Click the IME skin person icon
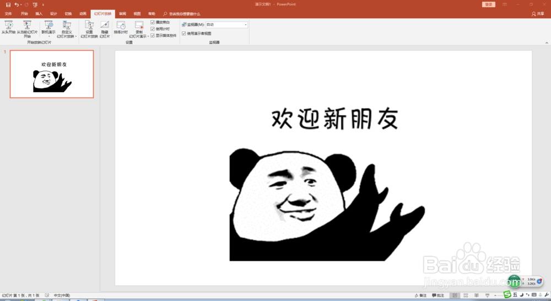Viewport: 551px width, 301px height. click(x=541, y=295)
